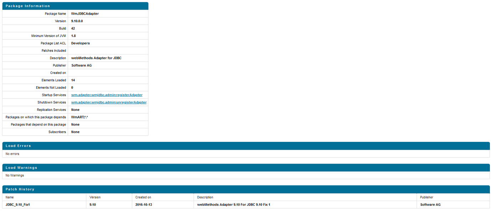The width and height of the screenshot is (492, 211).
Task: Click the Packages that depend on this package value None
Action: [x=75, y=125]
